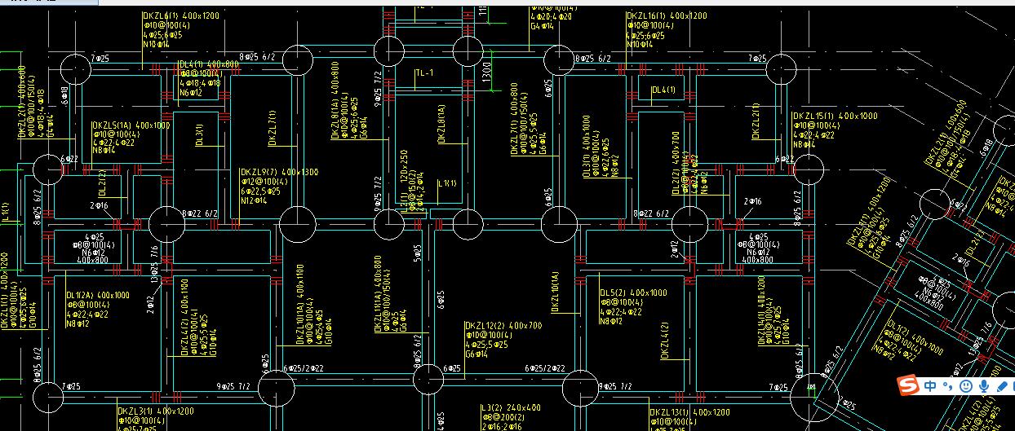Screen dimensions: 1015x431
Task: Select the vertical 'DKZL11(1A) 400x800' label
Action: pos(378,294)
